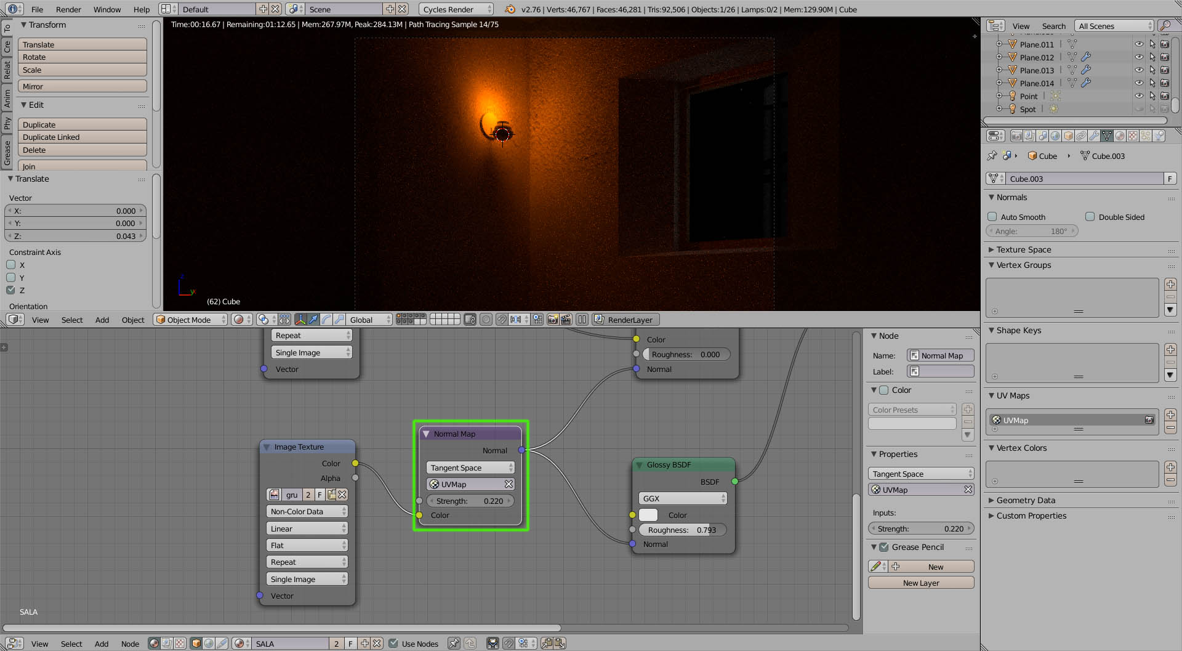
Task: Open the Particles properties tab
Action: pos(1146,136)
